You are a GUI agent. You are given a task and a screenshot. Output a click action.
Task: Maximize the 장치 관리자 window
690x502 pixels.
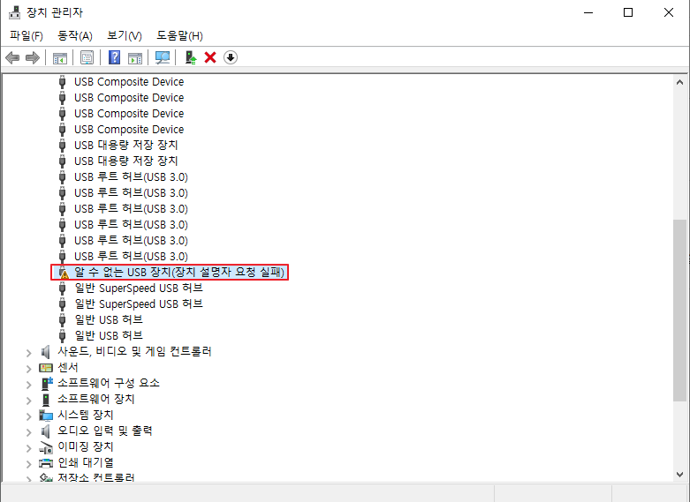click(x=628, y=12)
